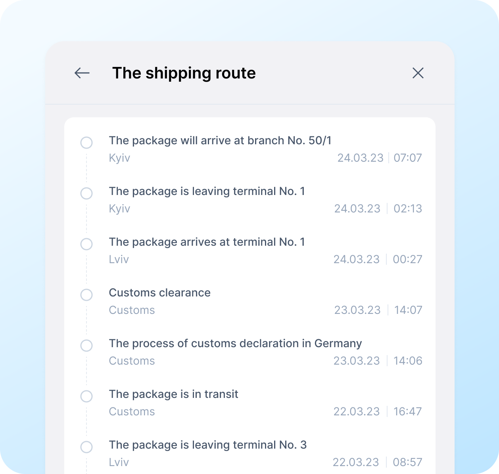Select the circle for package in transit
Image resolution: width=499 pixels, height=474 pixels.
click(86, 396)
